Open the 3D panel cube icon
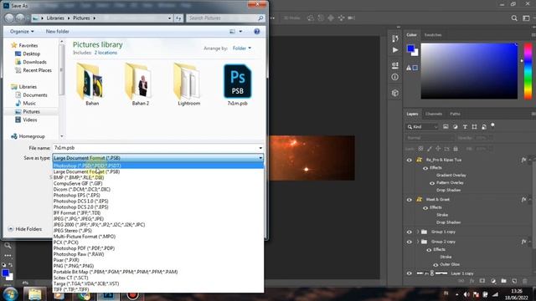Screen dimensions: 536x301 394,93
